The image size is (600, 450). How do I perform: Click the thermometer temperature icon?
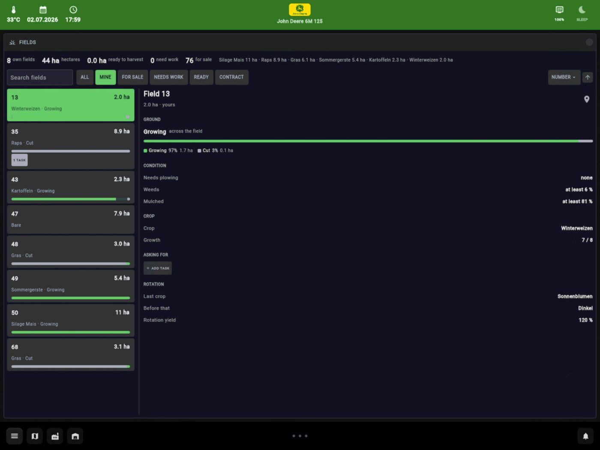[13, 10]
